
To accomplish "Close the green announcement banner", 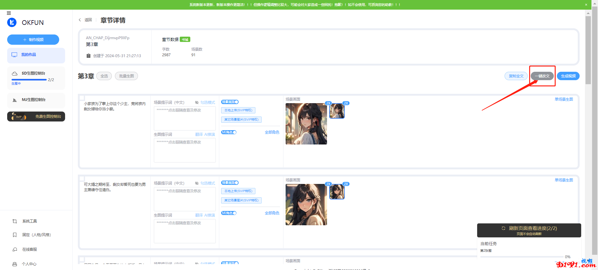I will tap(586, 5).
